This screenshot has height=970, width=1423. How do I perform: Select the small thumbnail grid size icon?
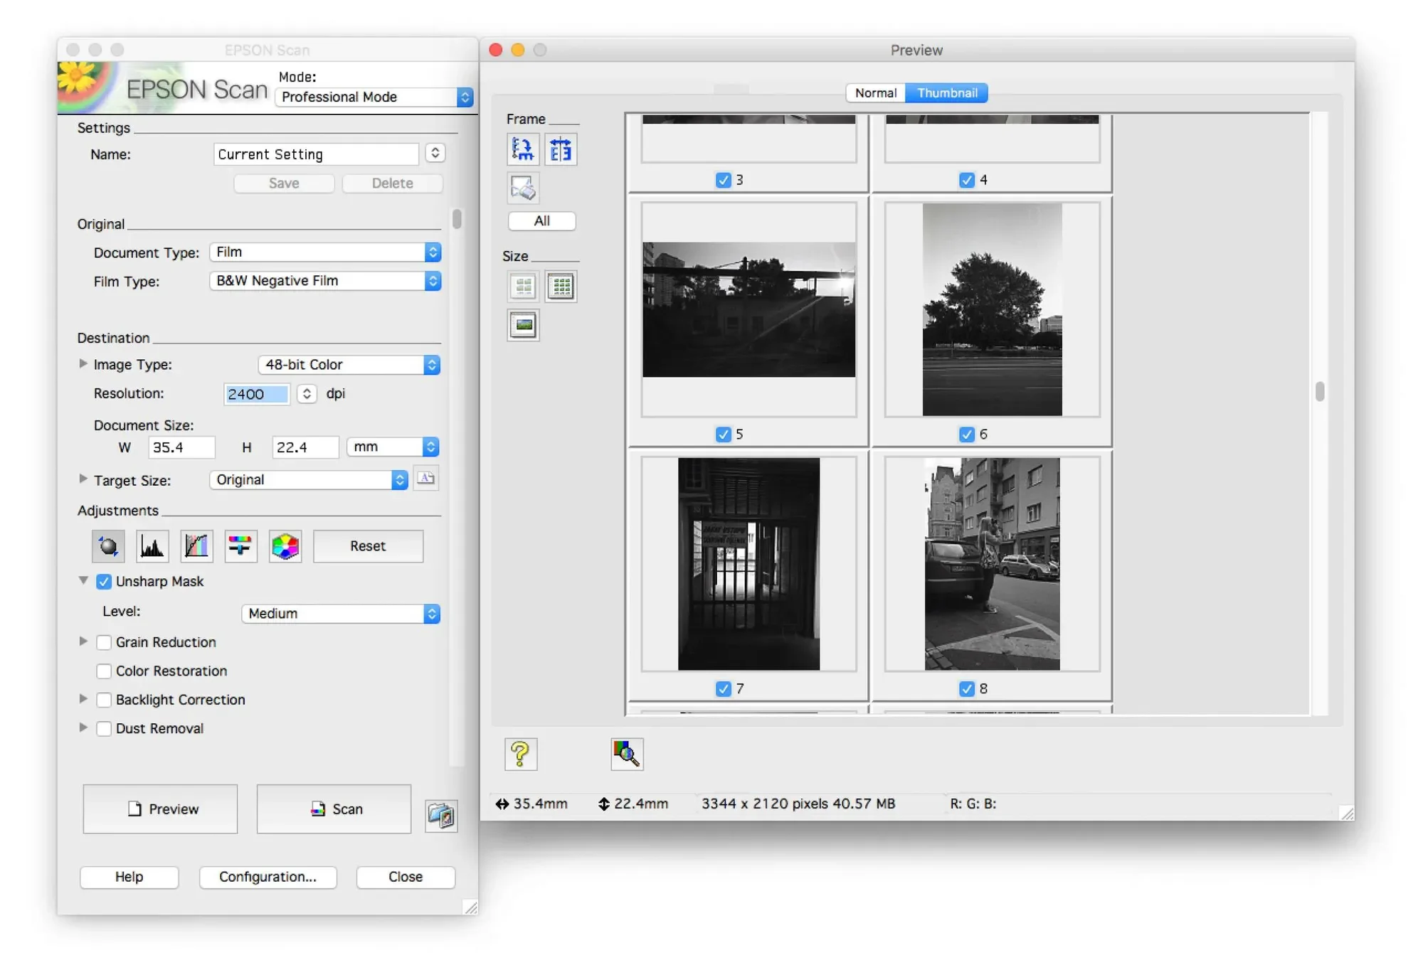click(561, 287)
